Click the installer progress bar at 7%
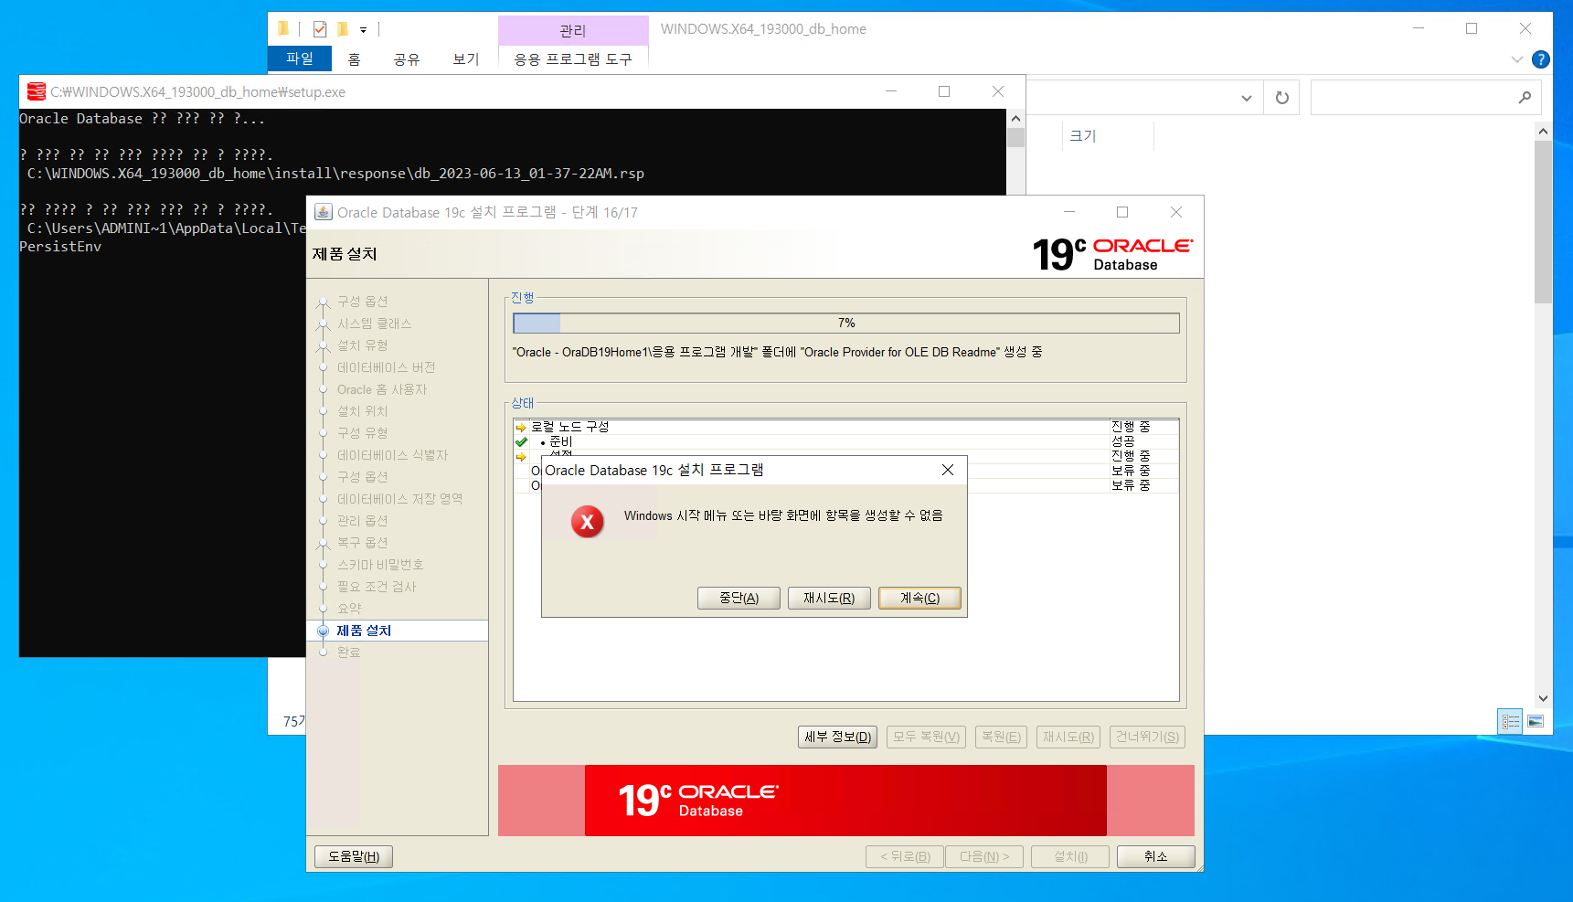The image size is (1573, 902). 846,323
